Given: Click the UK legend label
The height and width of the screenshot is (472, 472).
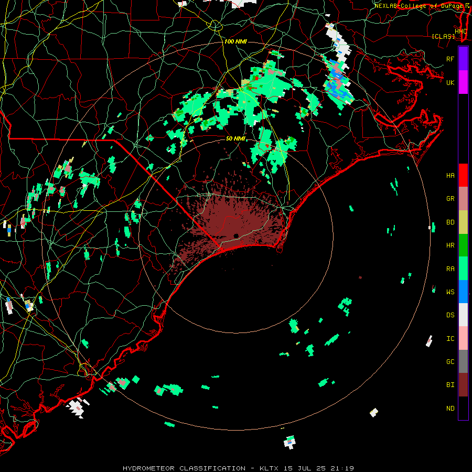Looking at the screenshot, I should pyautogui.click(x=450, y=82).
